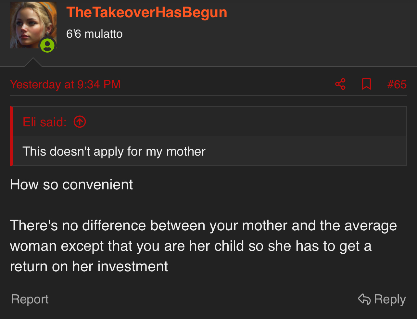Image resolution: width=417 pixels, height=319 pixels.
Task: Jump to Eli's original post via up-arrow icon
Action: click(80, 122)
